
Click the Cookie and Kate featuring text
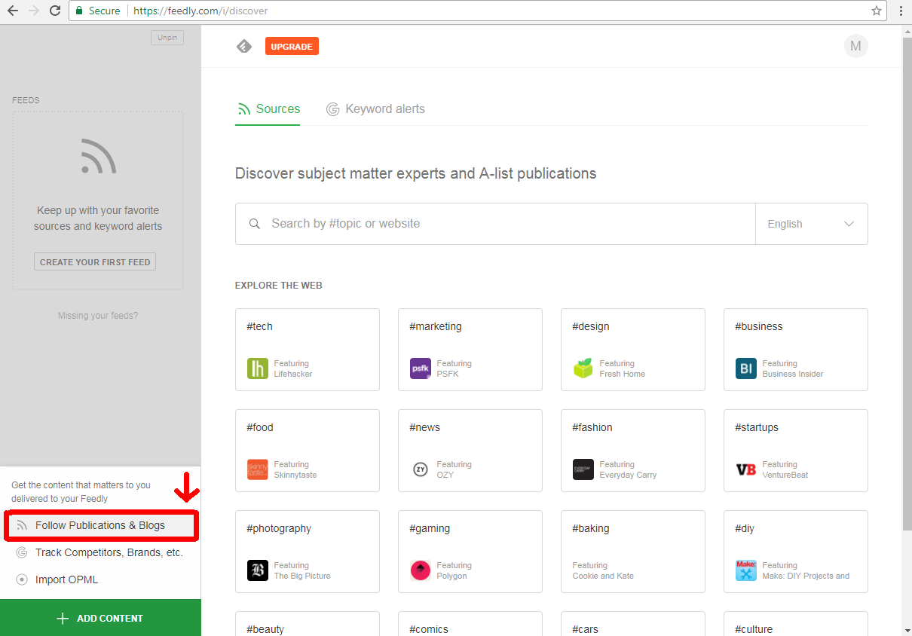[603, 576]
